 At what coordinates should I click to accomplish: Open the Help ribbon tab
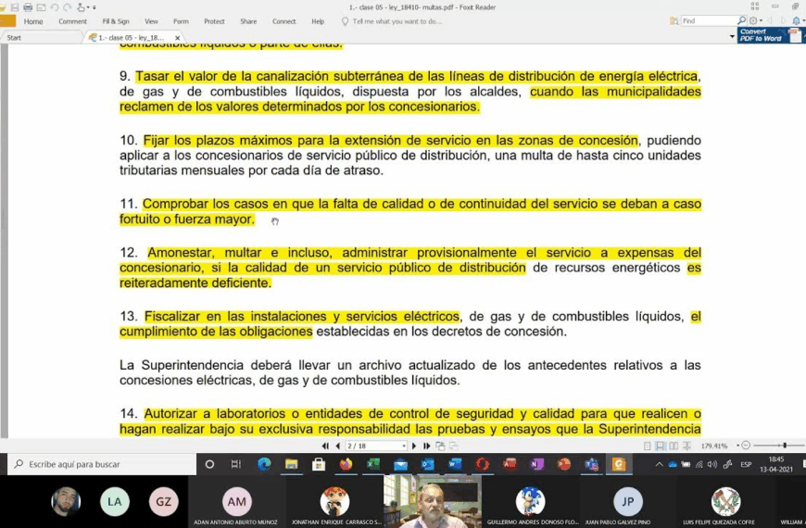tap(318, 21)
